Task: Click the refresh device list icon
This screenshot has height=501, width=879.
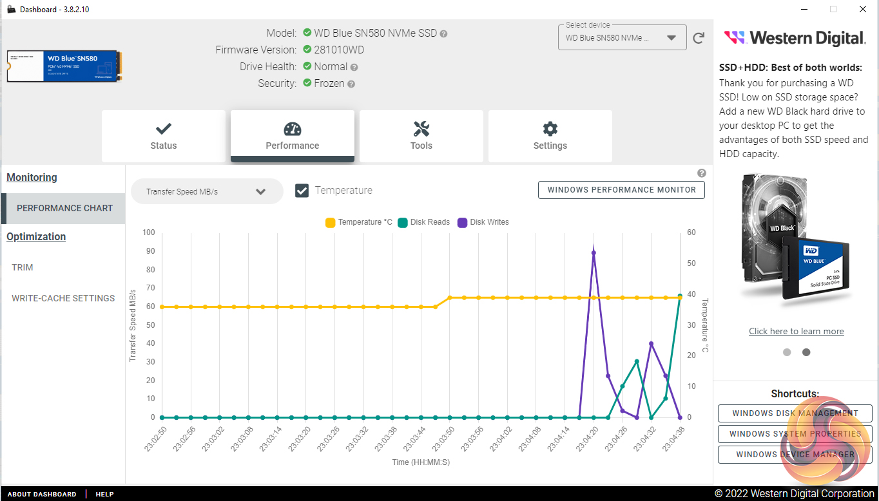Action: click(699, 38)
